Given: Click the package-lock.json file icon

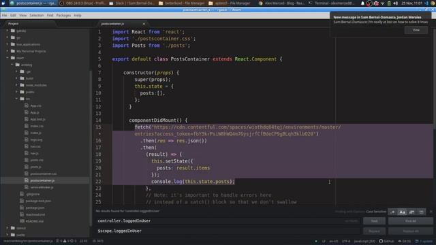Looking at the screenshot, I should coord(22,201).
